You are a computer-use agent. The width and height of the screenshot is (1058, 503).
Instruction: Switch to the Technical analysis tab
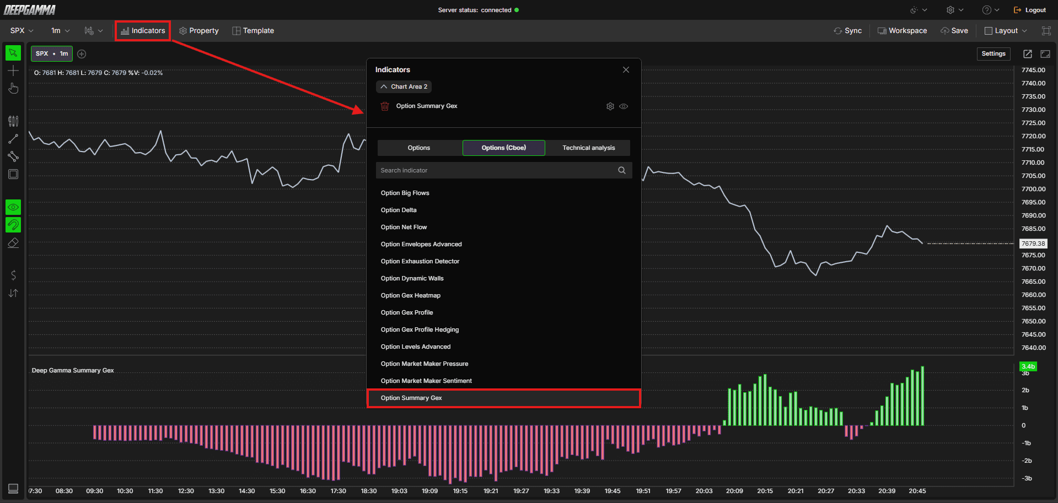tap(589, 148)
